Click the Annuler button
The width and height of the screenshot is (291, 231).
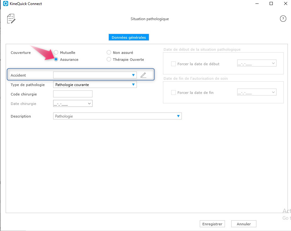click(x=244, y=224)
